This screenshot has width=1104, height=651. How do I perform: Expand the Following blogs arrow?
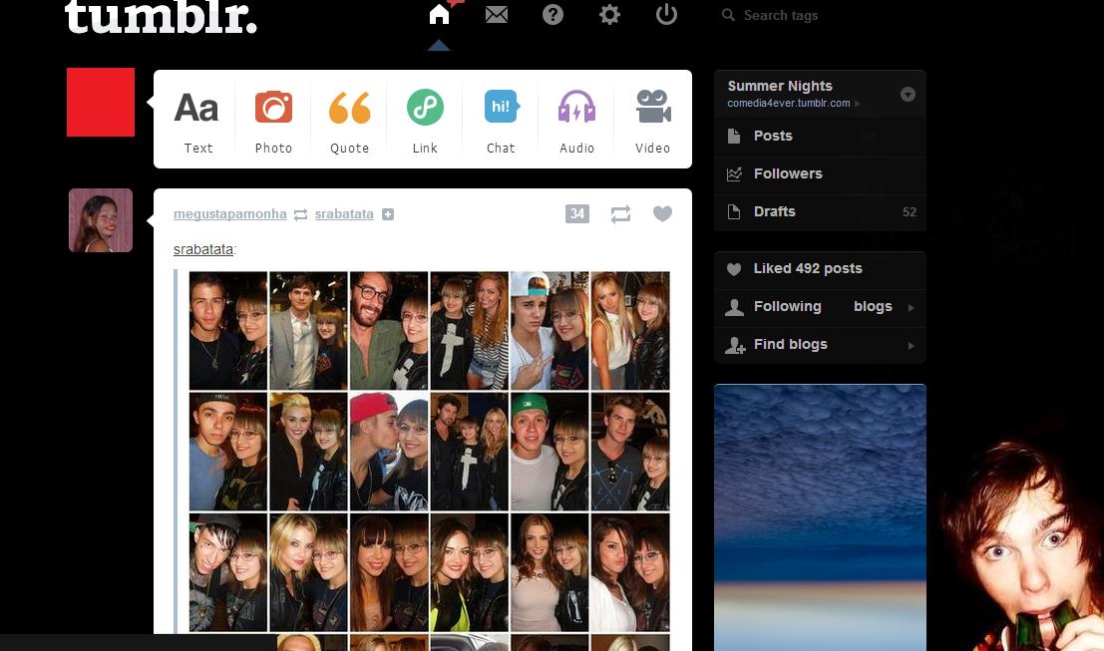[x=912, y=307]
